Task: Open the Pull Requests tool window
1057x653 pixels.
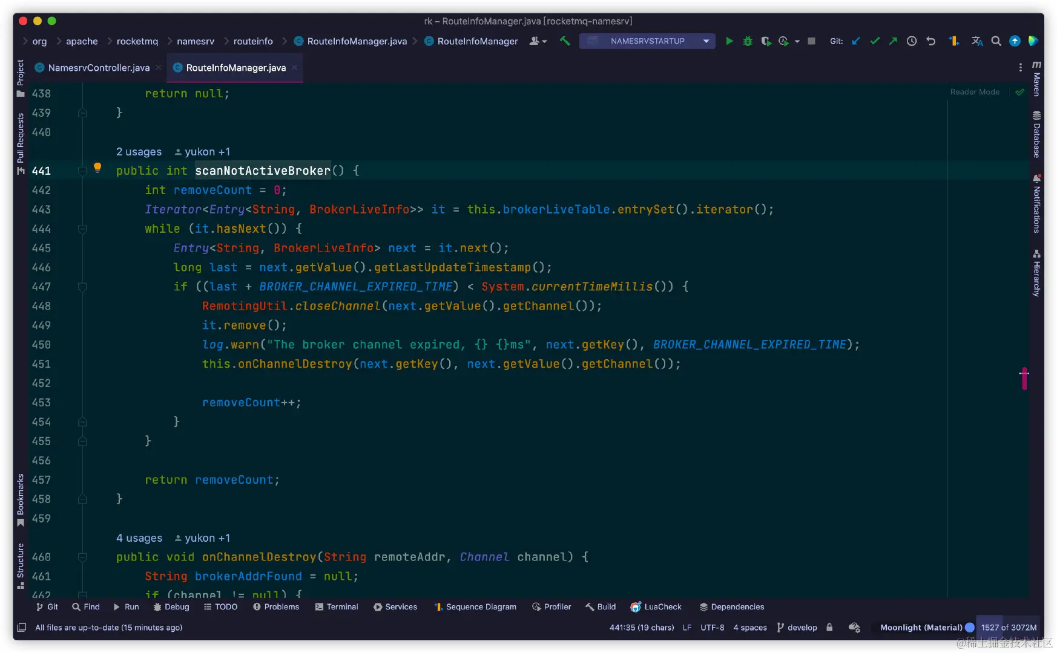Action: tap(20, 144)
